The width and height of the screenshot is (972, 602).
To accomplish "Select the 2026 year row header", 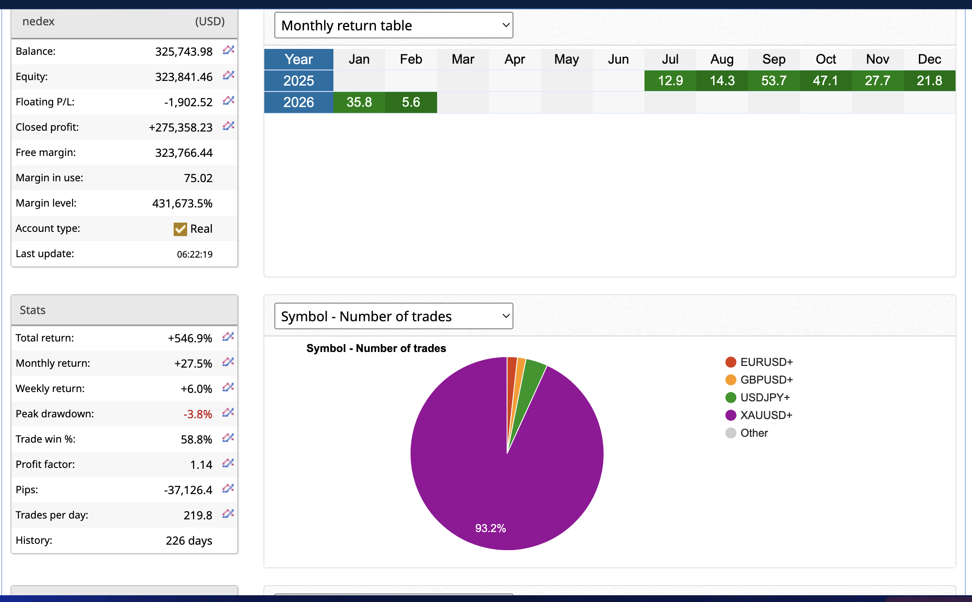I will [298, 102].
